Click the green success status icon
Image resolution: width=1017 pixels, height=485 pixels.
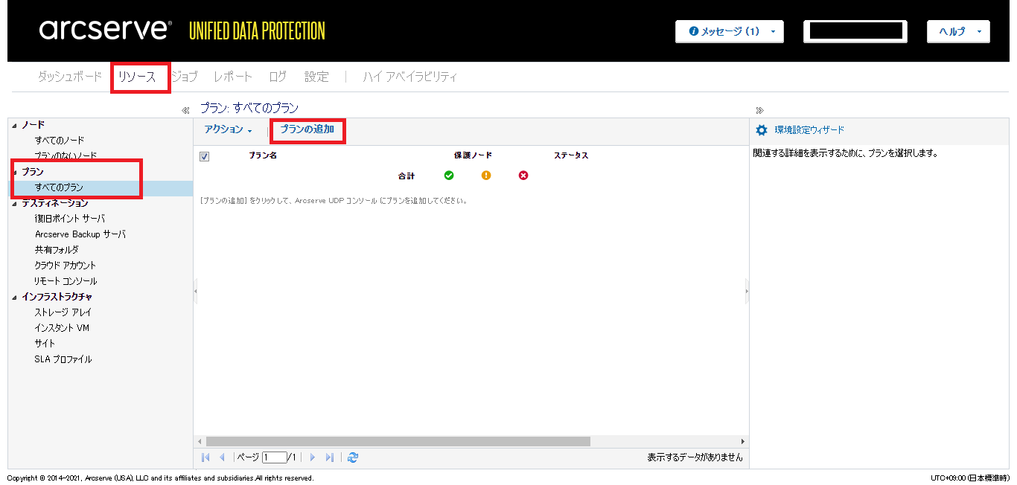[x=449, y=176]
